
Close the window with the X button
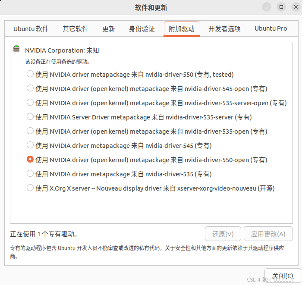click(x=296, y=7)
